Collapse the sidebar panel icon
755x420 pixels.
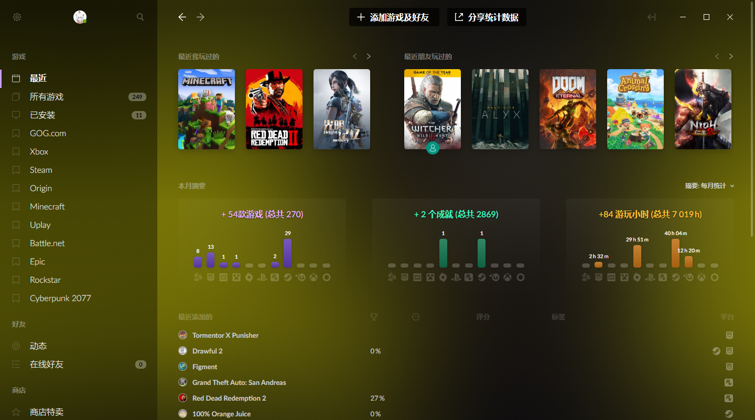[x=652, y=17]
